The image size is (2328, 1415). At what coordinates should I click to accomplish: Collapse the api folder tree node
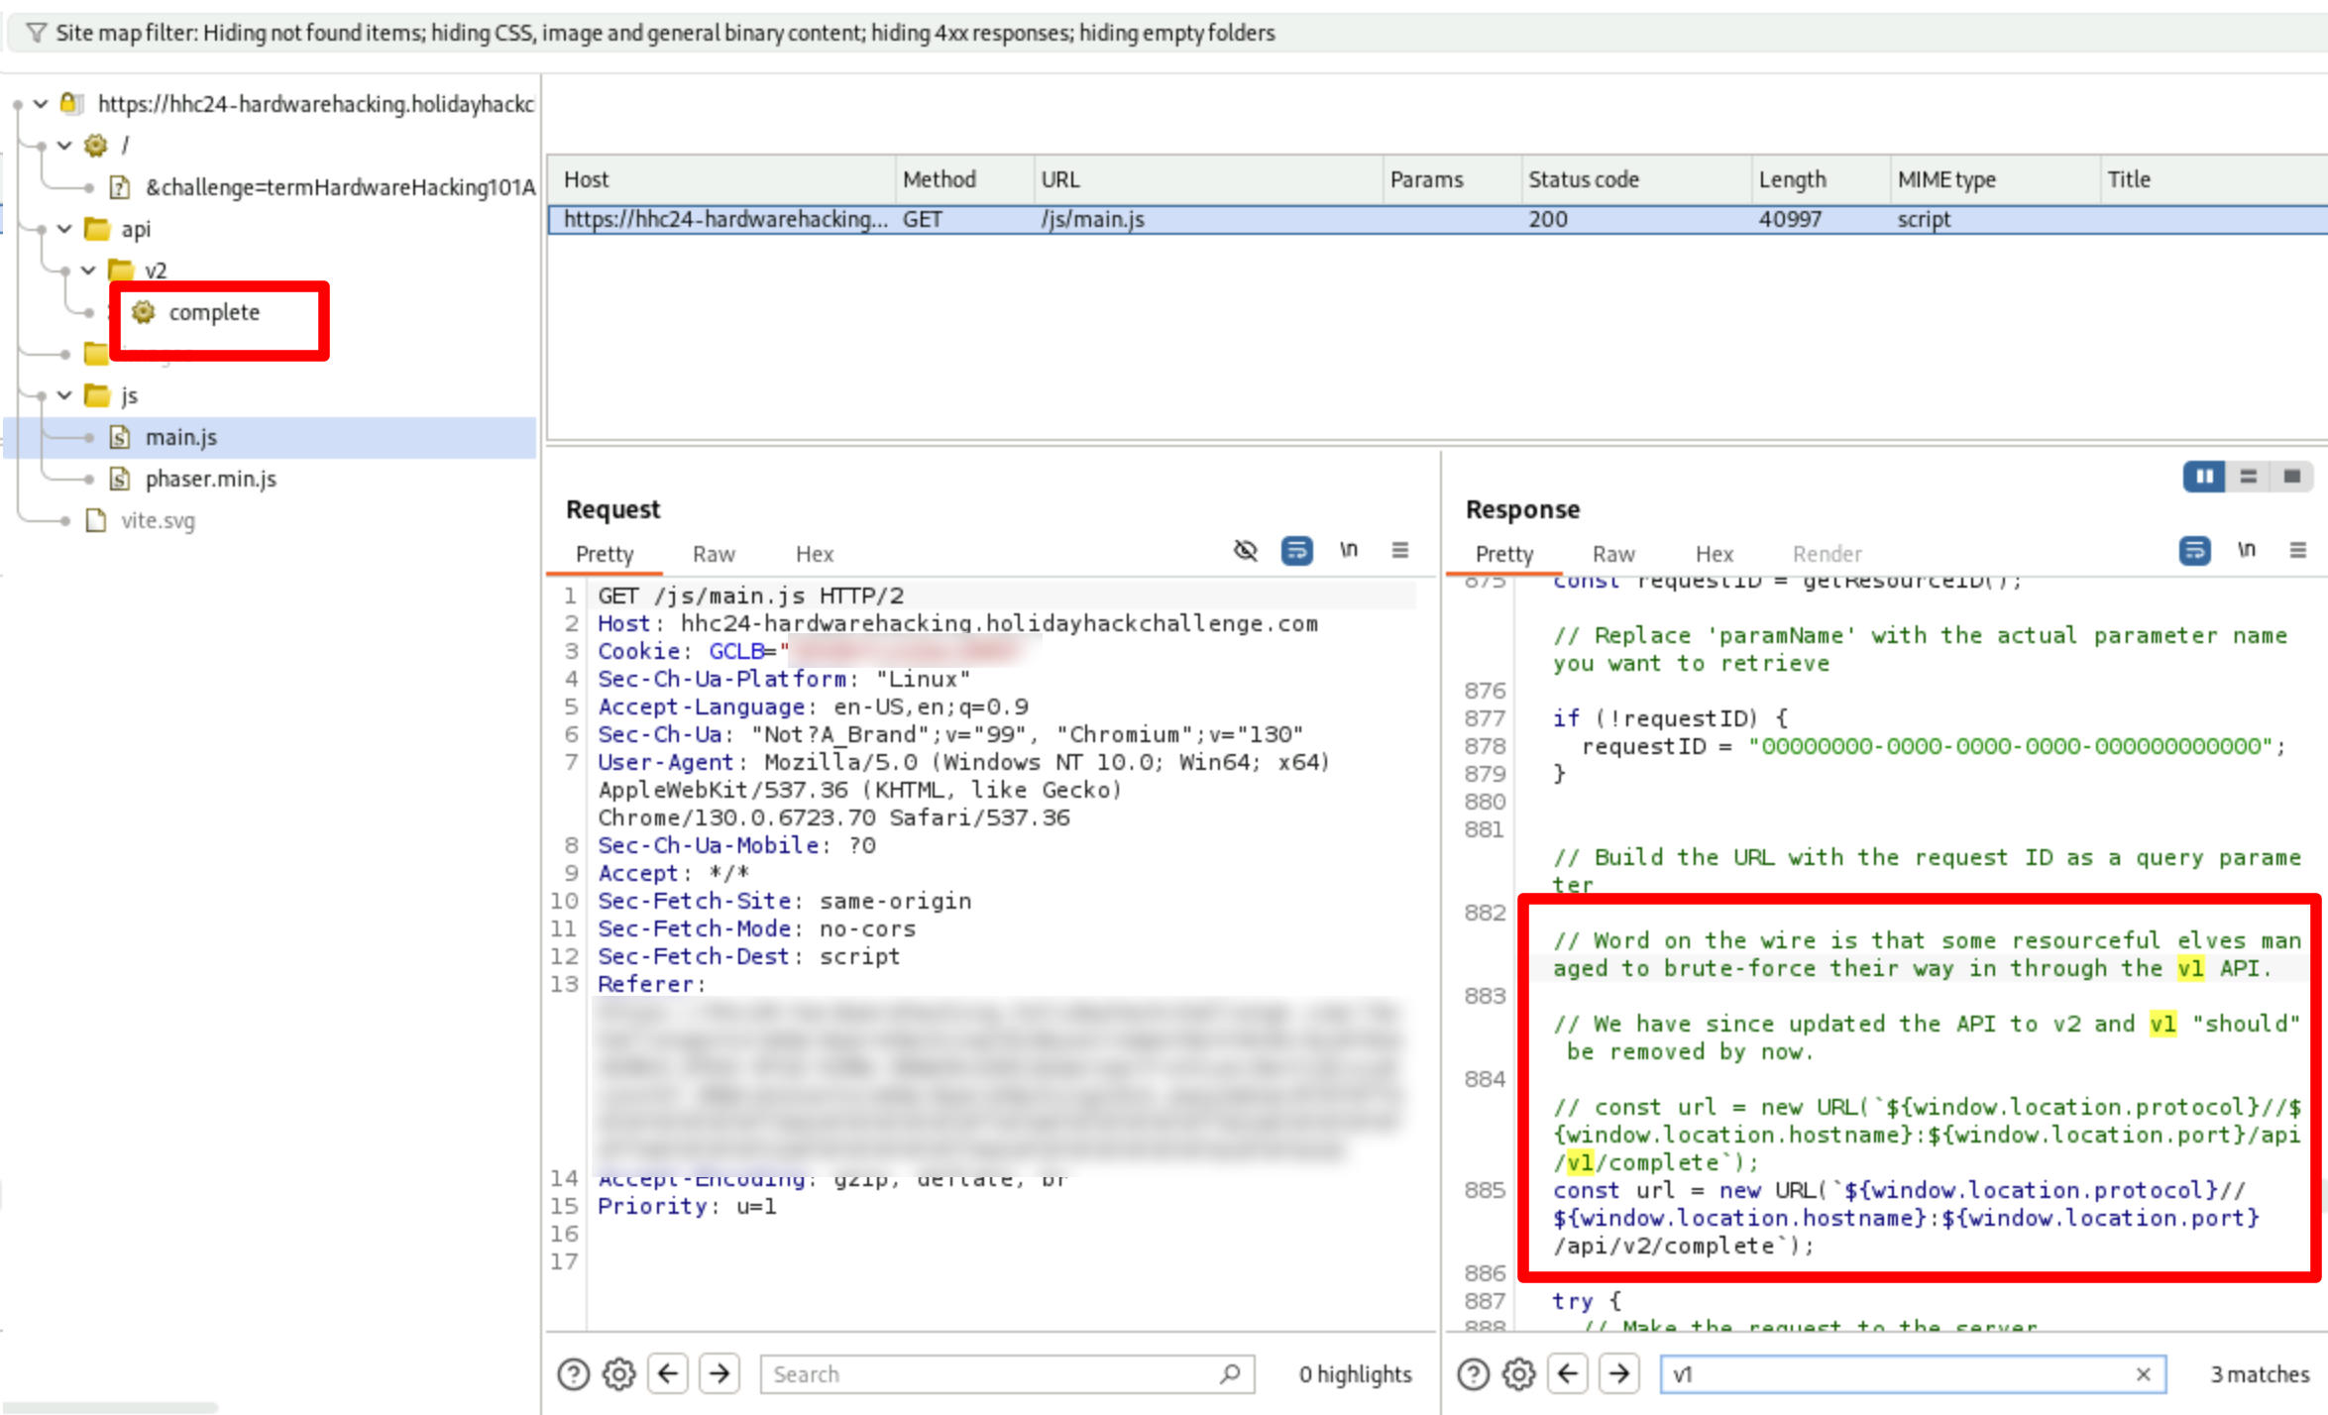(x=64, y=229)
